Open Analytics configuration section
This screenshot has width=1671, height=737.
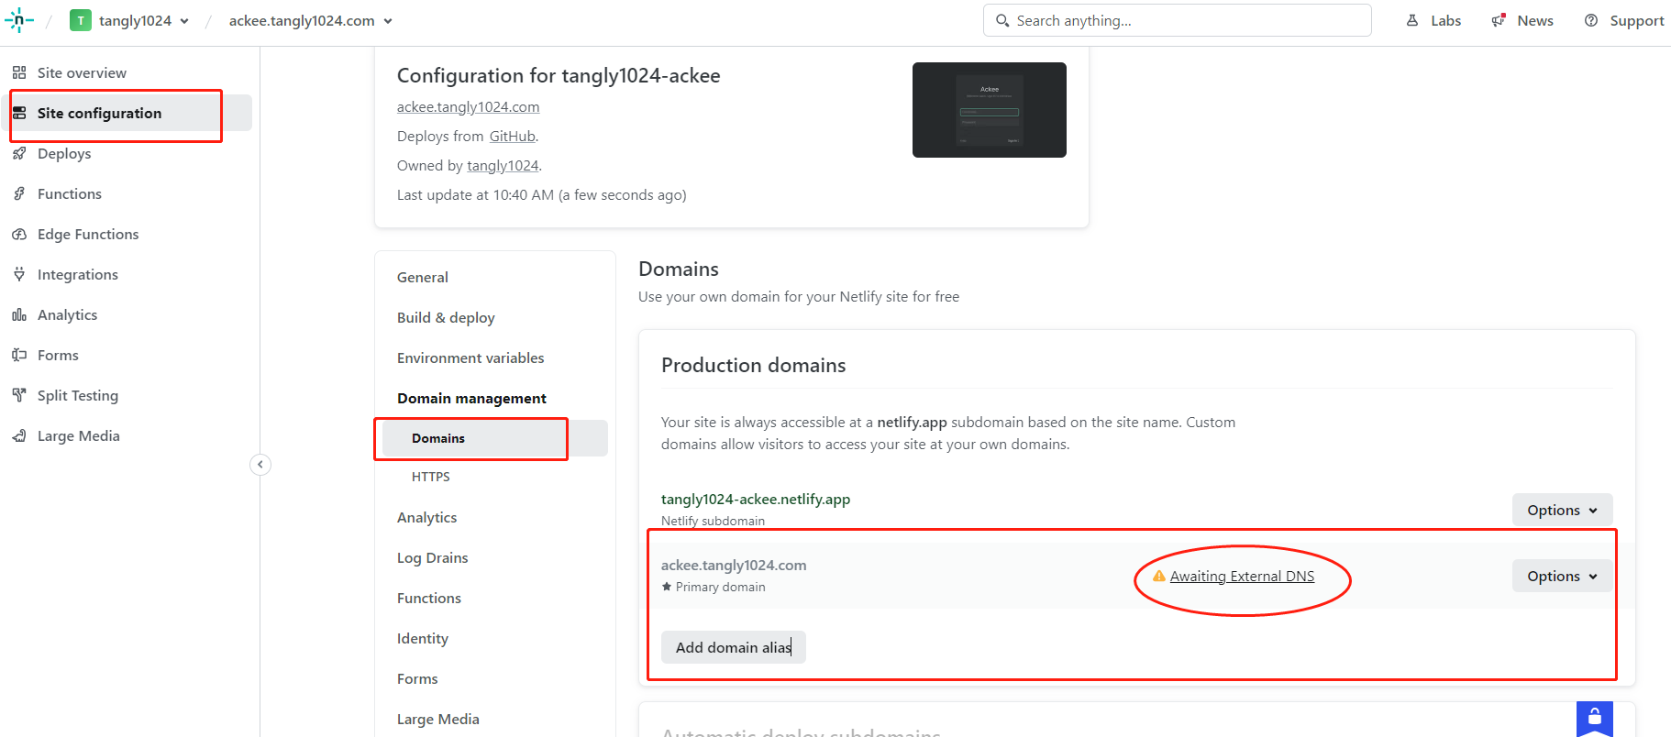(x=426, y=517)
